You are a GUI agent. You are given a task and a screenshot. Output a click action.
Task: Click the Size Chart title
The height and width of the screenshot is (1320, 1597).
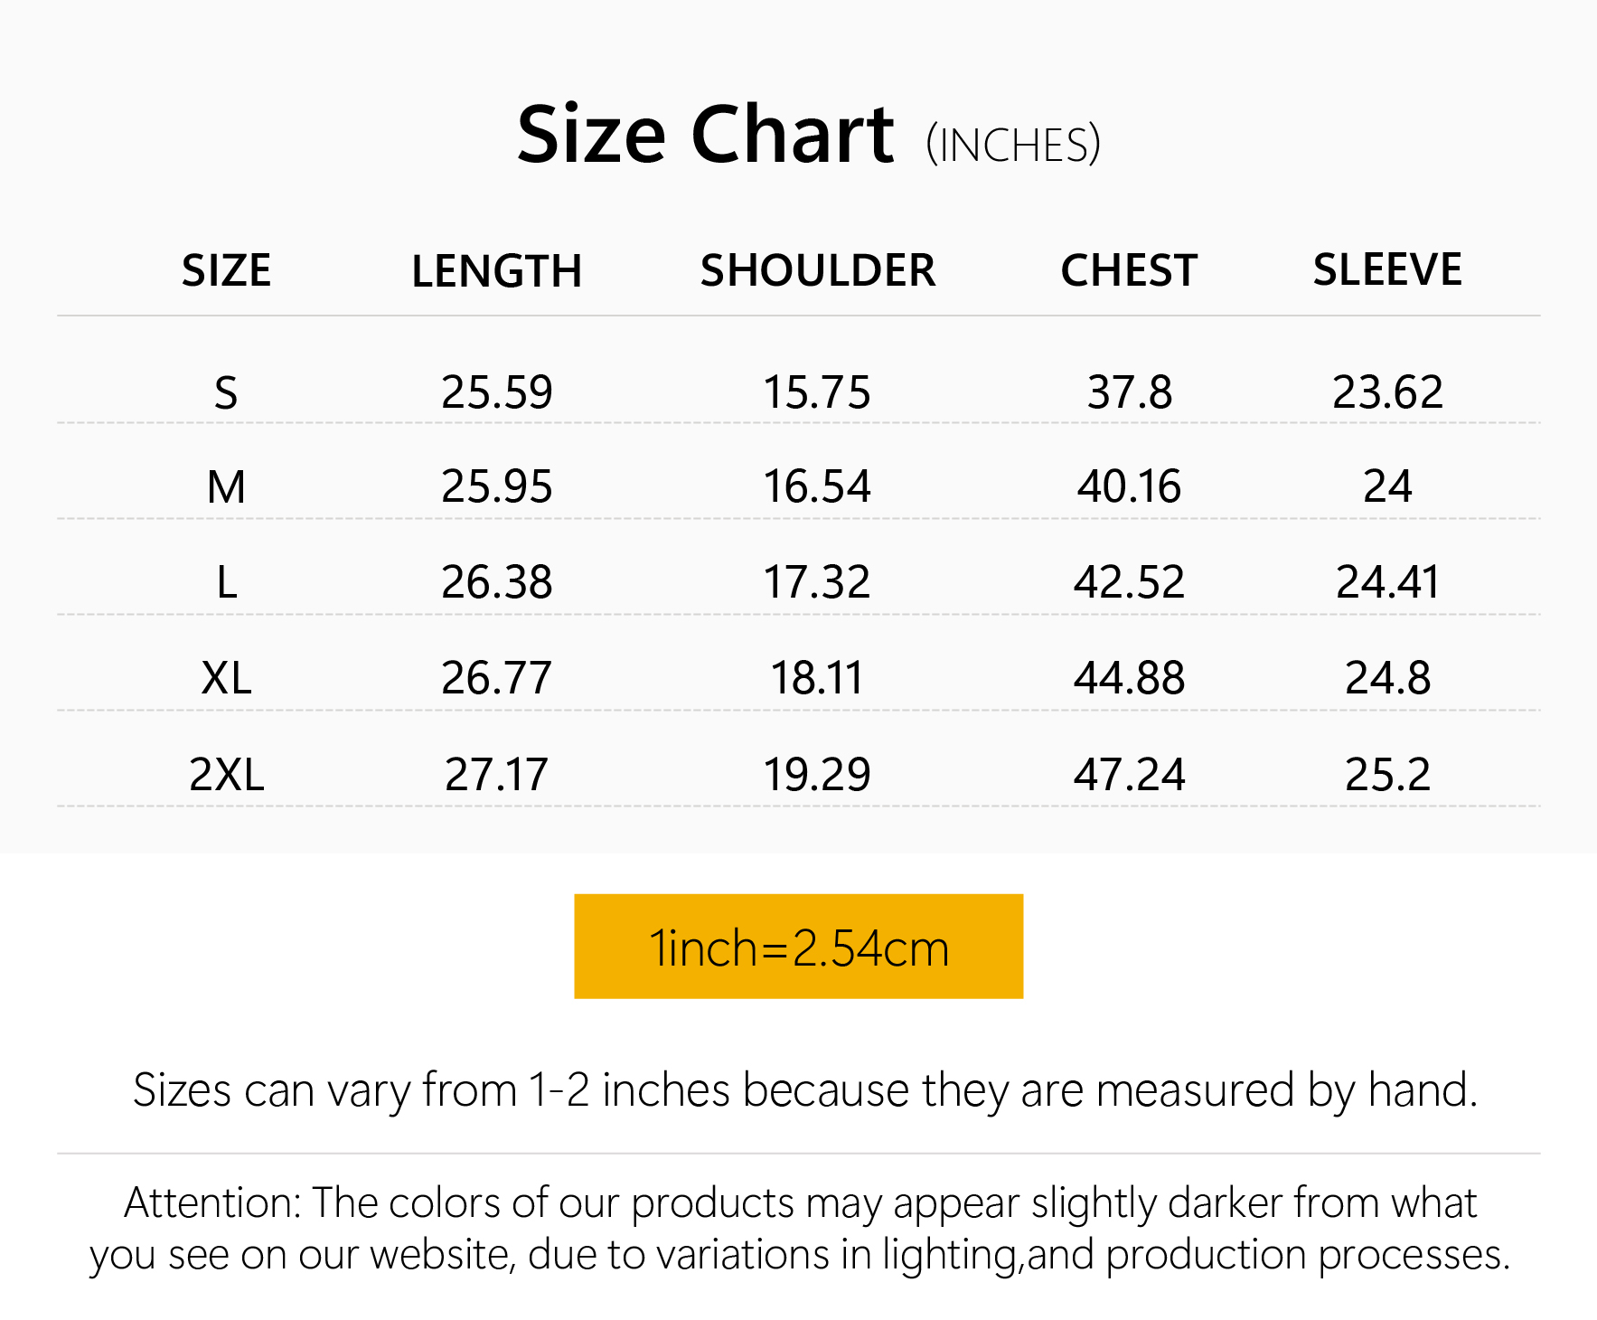click(x=705, y=136)
